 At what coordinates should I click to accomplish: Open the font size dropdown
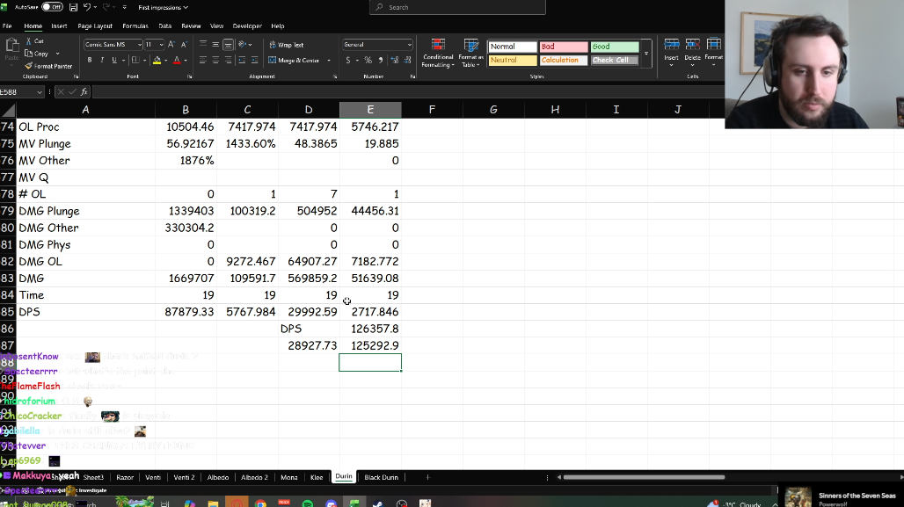(x=161, y=44)
